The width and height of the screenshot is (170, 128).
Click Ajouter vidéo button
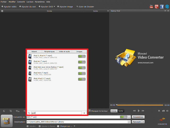[x=9, y=7]
